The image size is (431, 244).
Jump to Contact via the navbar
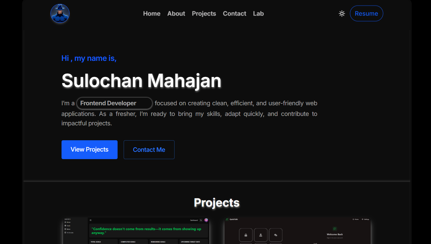coord(234,14)
